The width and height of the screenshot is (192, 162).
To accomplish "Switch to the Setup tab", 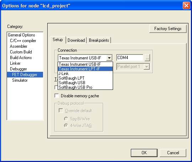I will point(58,40).
